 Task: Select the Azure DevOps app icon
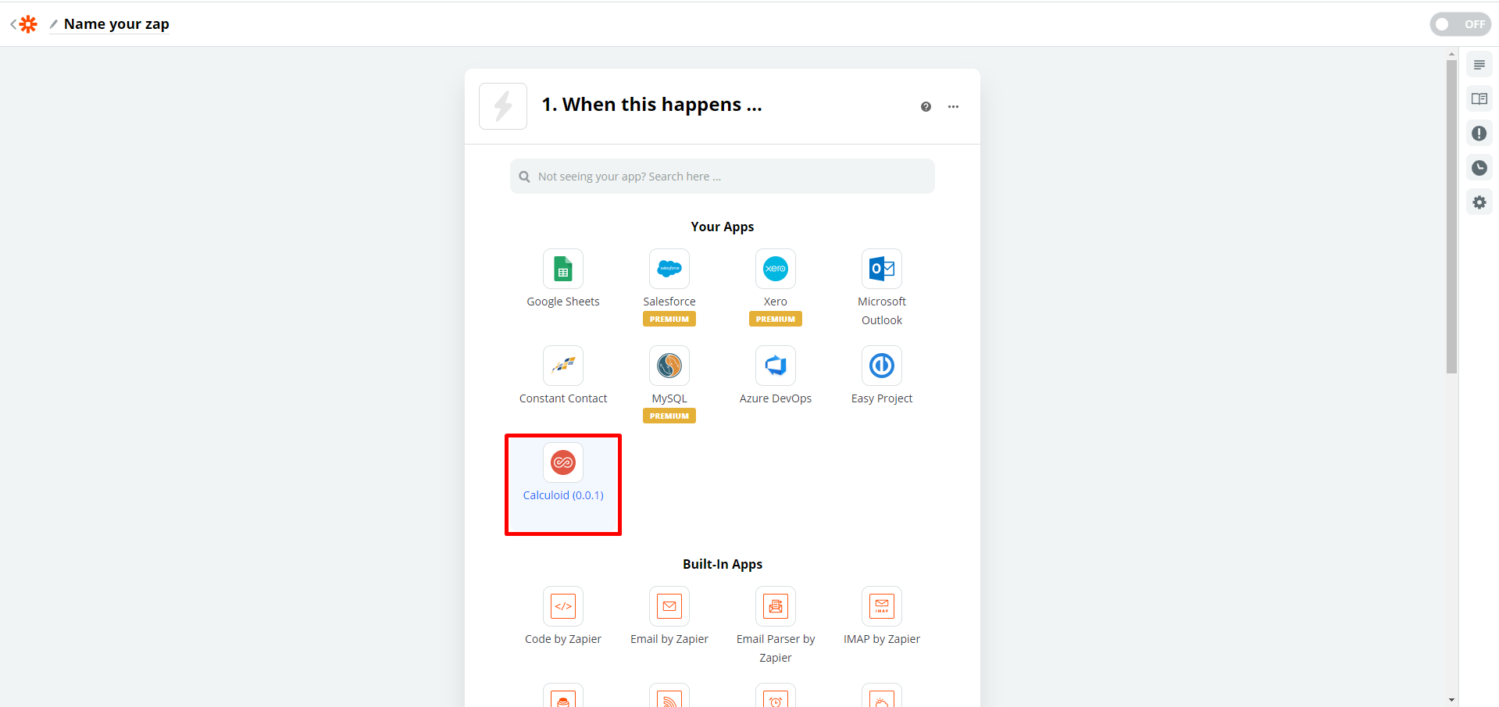tap(776, 366)
